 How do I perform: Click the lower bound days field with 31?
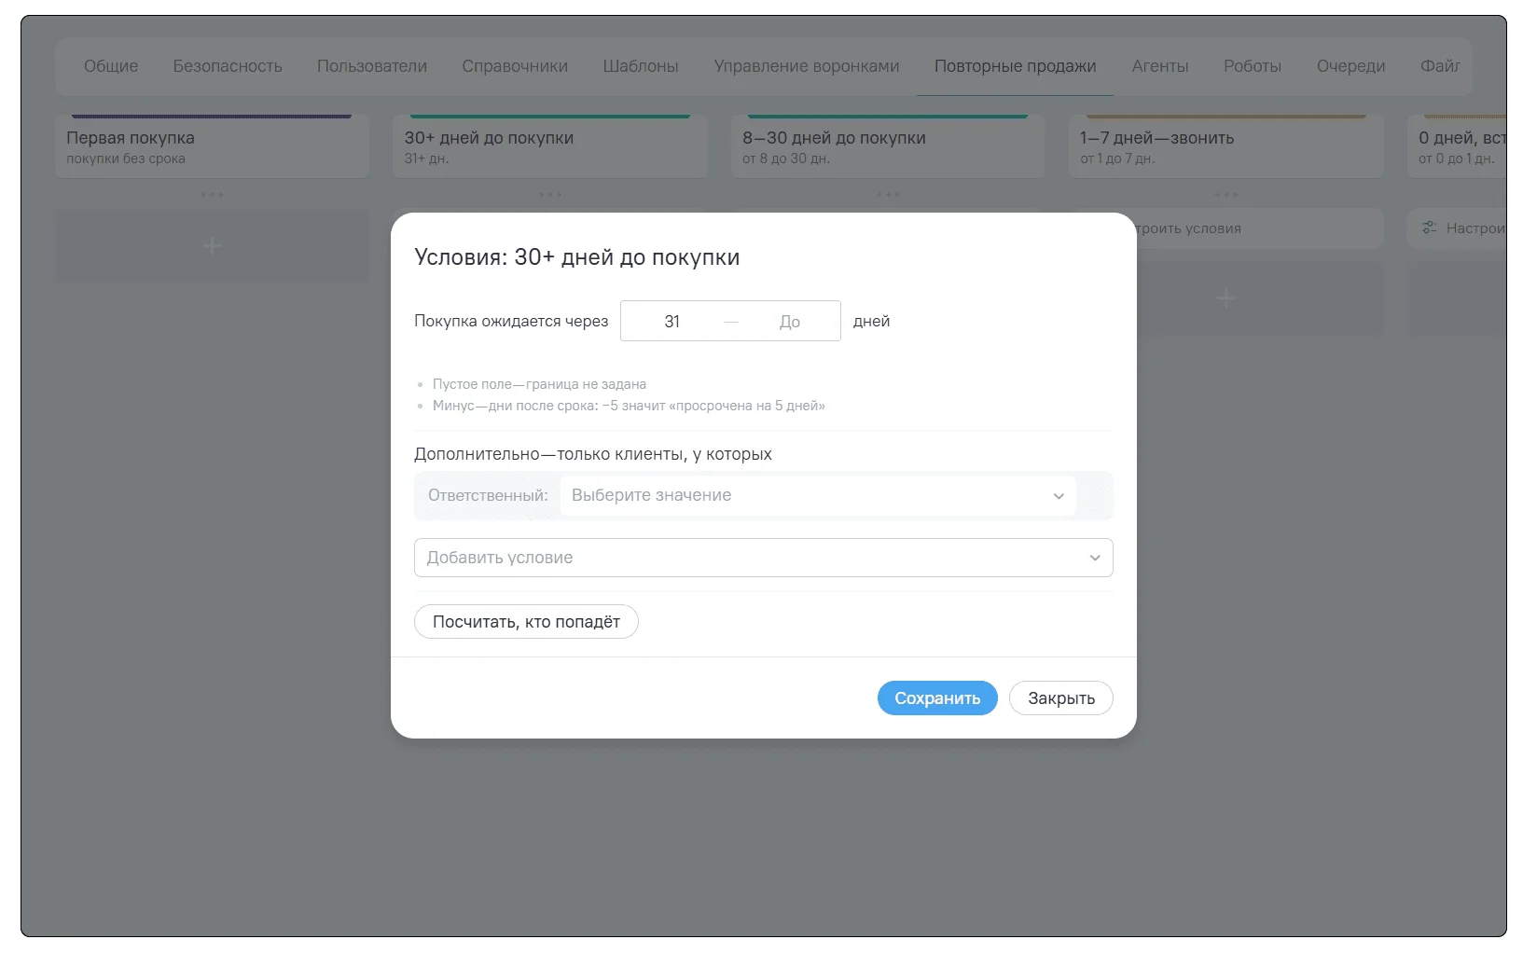672,321
